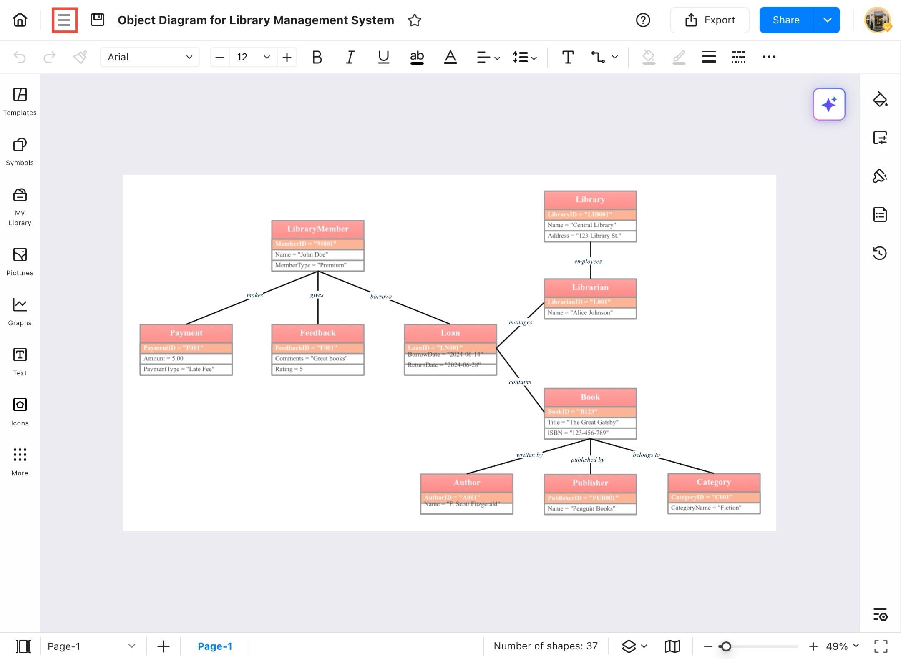Toggle italic text style
The image size is (901, 659).
350,57
